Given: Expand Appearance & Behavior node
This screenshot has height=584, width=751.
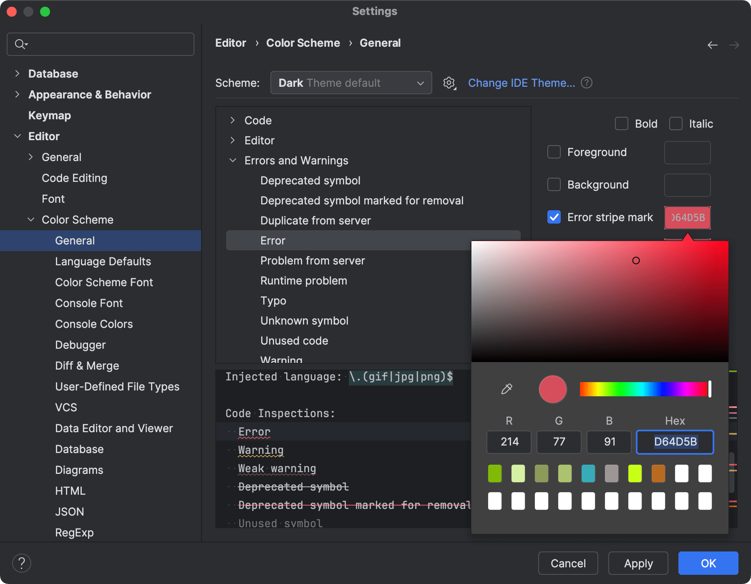Looking at the screenshot, I should 17,95.
